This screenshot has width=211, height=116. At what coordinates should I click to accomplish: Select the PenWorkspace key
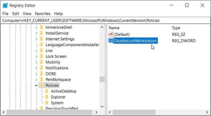click(58, 80)
